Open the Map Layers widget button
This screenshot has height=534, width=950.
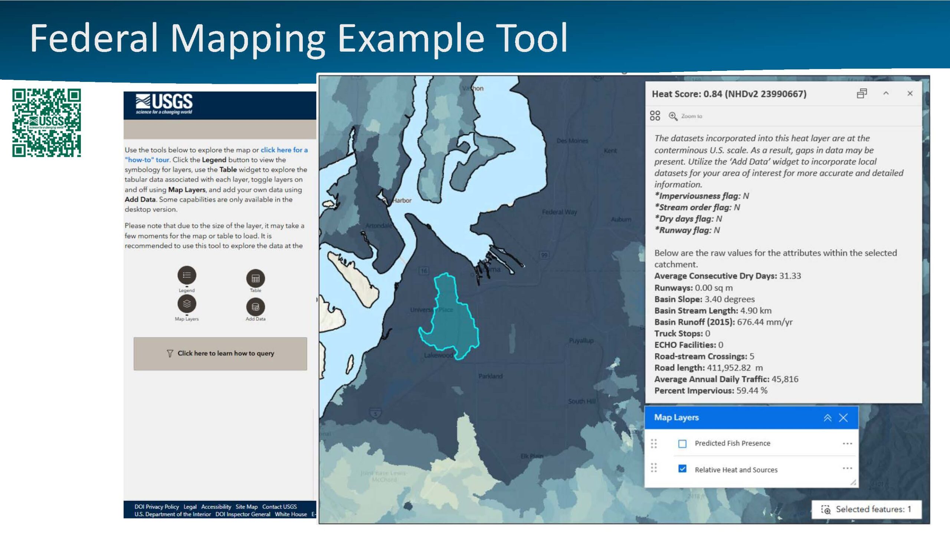click(187, 304)
